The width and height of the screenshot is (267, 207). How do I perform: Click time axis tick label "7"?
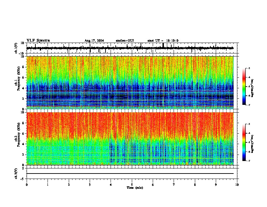tap(174, 185)
